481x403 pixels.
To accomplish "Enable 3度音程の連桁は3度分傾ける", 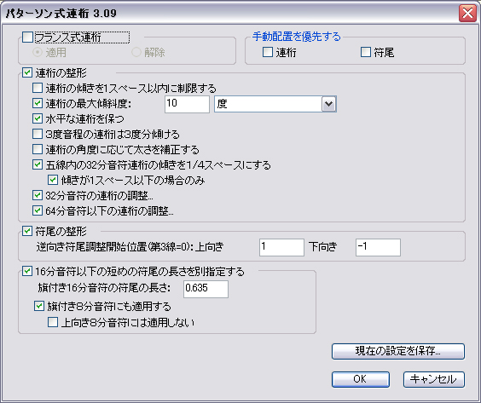I will coord(38,134).
